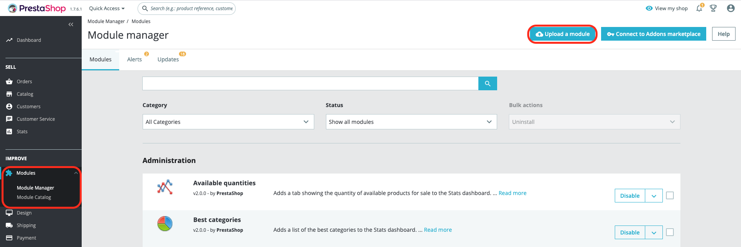Viewport: 741px width, 247px height.
Task: Click the Design monitor icon
Action: click(x=9, y=213)
